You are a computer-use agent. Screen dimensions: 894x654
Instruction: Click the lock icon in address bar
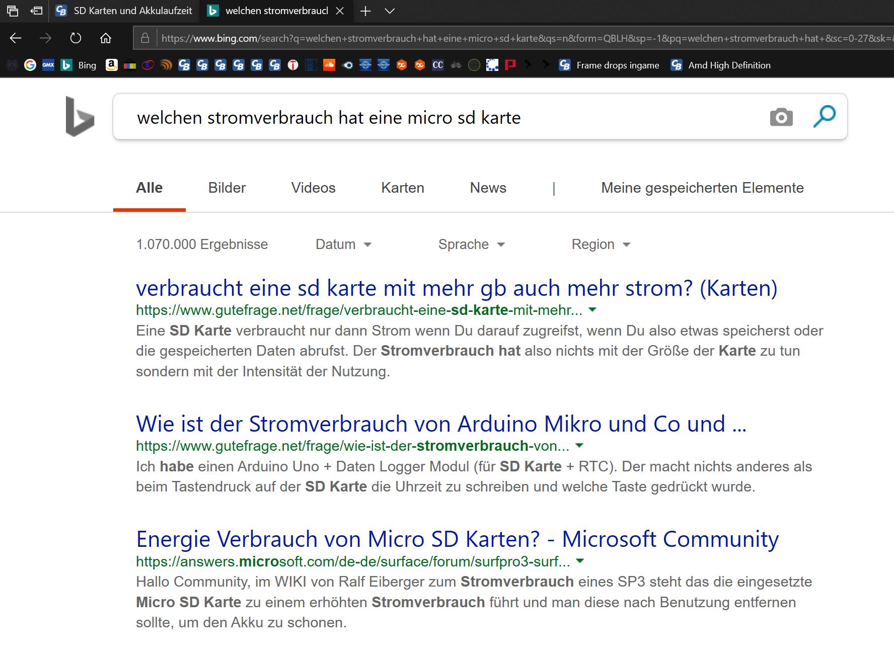coord(145,38)
